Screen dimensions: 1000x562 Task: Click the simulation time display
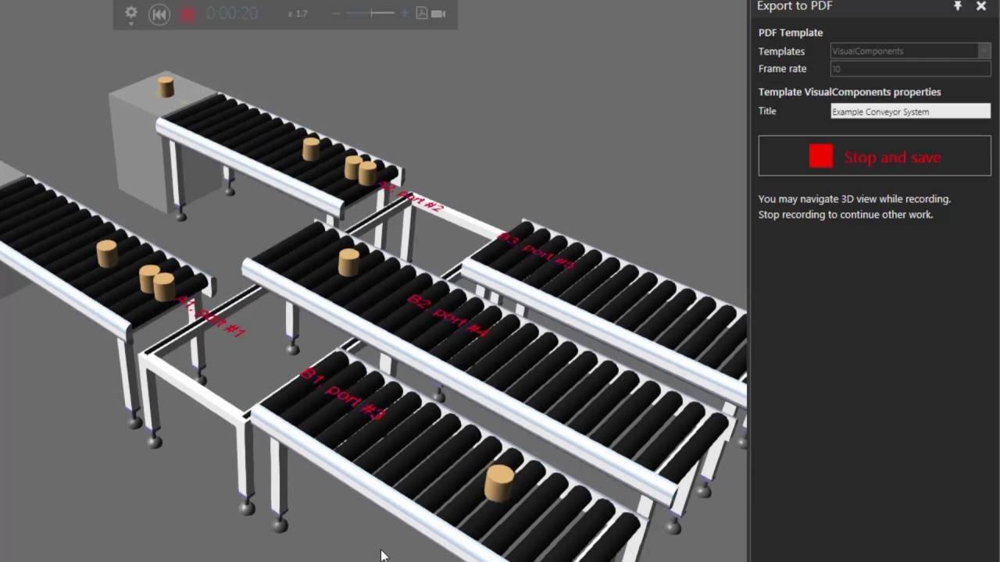tap(232, 14)
